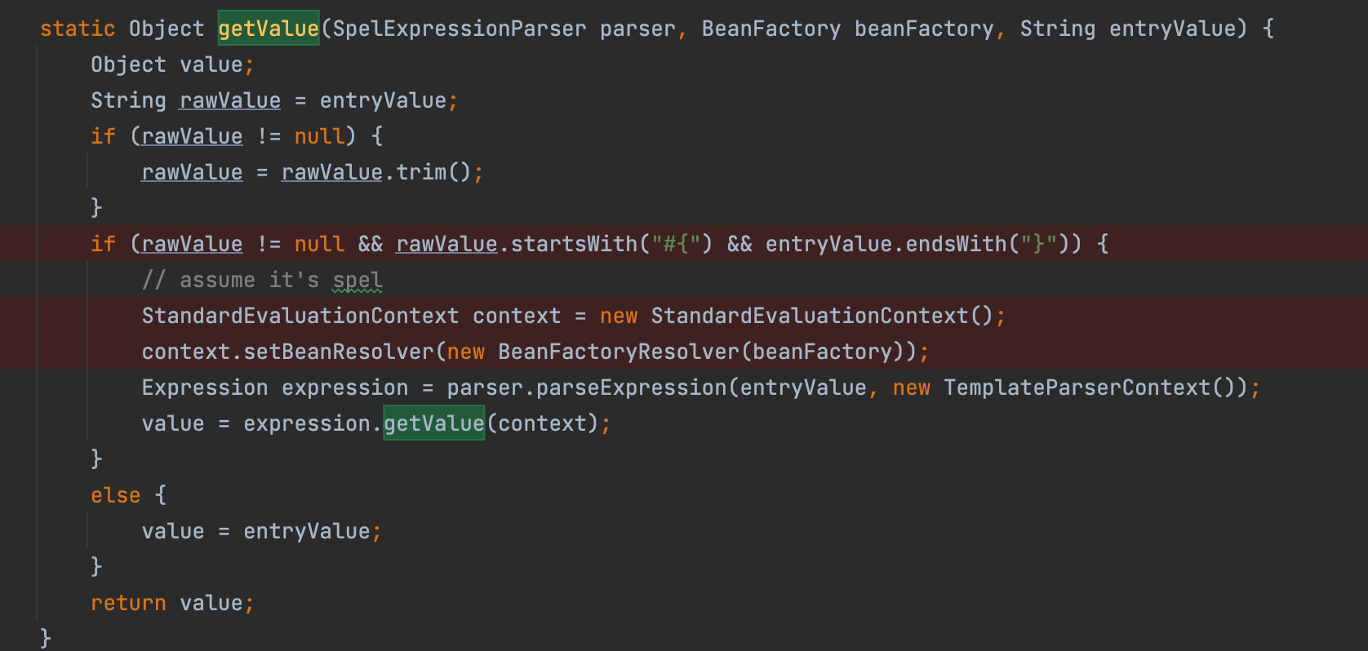Click the highlighted getValue method name in the signature

[x=269, y=29]
